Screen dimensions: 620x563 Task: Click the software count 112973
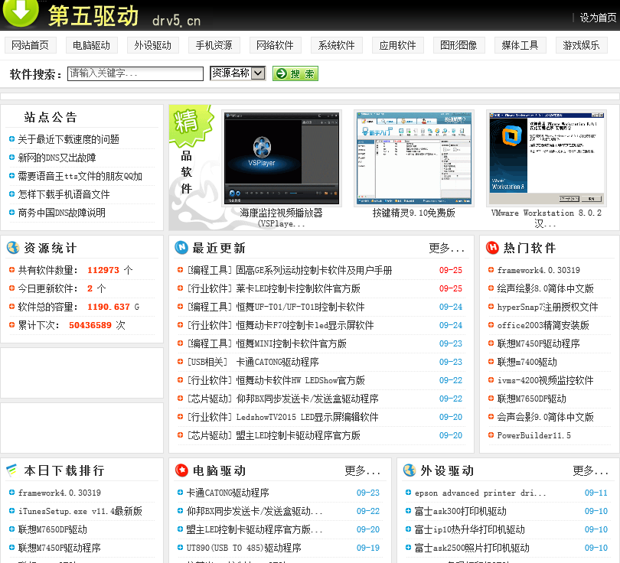[103, 270]
